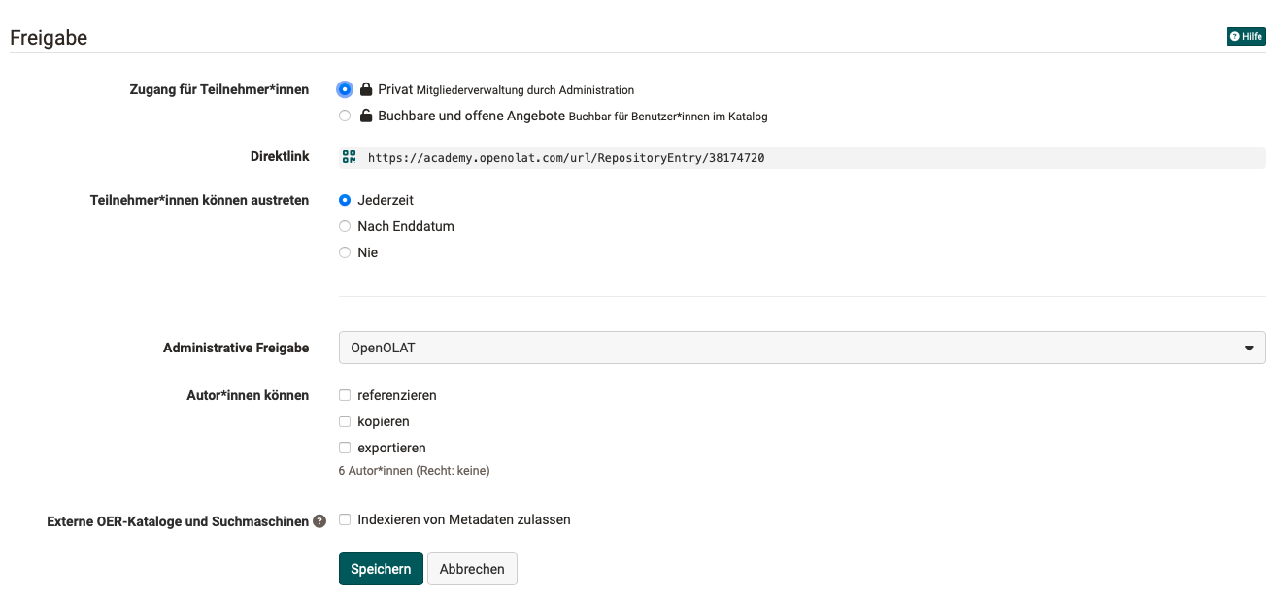Viewport: 1277px width, 600px height.
Task: Enable the referenzieren permission
Action: tap(345, 395)
